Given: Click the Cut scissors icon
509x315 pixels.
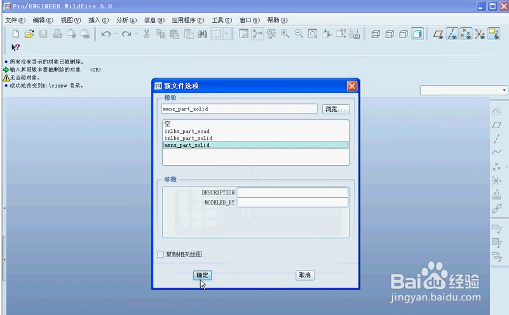Looking at the screenshot, I should (x=147, y=34).
